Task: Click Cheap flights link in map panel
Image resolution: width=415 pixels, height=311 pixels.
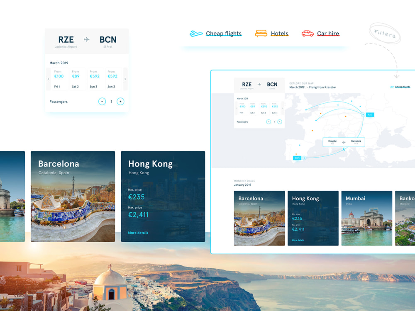Action: click(402, 87)
